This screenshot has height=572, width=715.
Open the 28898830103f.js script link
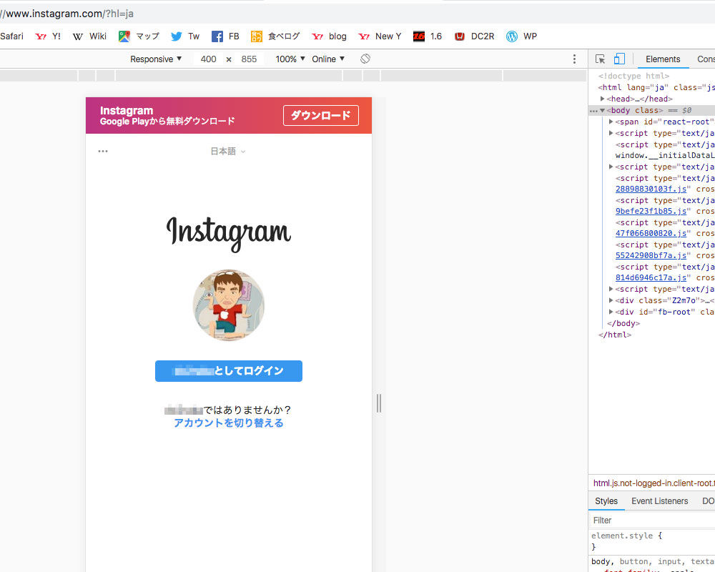coord(651,189)
